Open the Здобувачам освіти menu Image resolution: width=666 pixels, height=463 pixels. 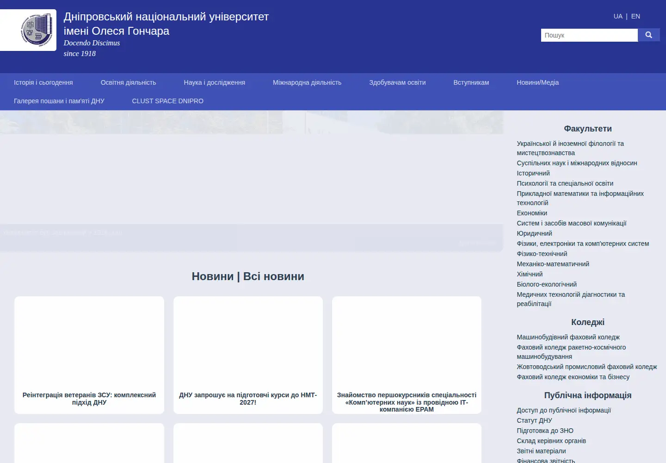397,82
